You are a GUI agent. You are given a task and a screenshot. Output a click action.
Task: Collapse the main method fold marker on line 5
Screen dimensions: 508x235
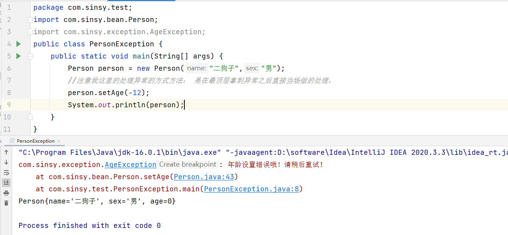tap(30, 56)
